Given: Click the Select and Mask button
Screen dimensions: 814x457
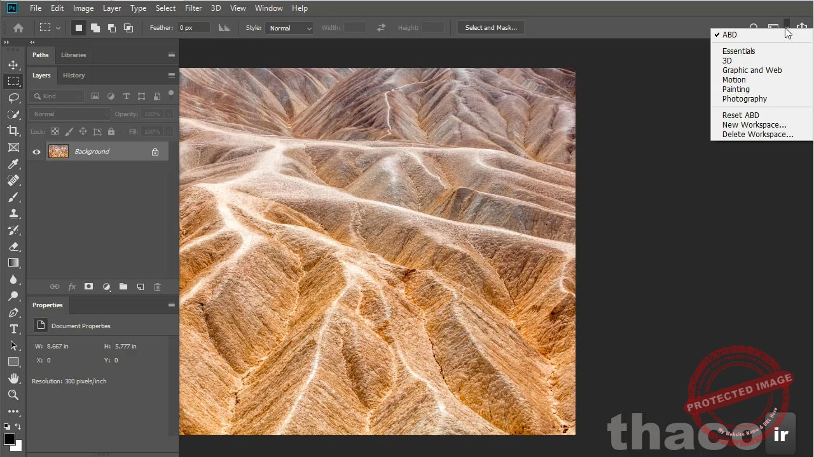Looking at the screenshot, I should coord(490,28).
